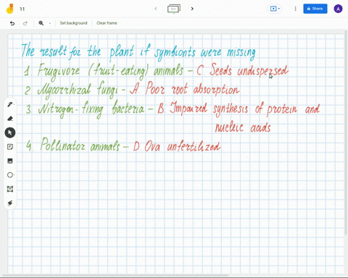This screenshot has width=348, height=278.
Task: Add a Sticky note
Action: click(10, 147)
